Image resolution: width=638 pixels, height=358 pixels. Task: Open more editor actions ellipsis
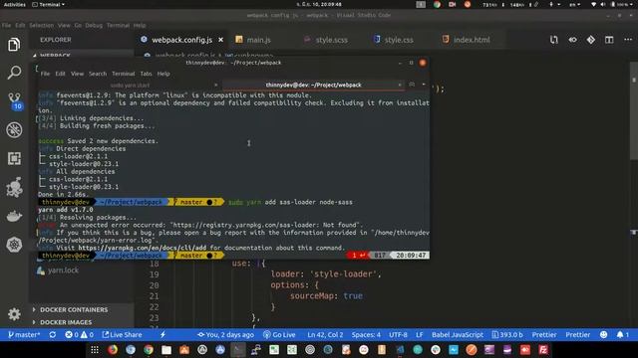coord(628,40)
